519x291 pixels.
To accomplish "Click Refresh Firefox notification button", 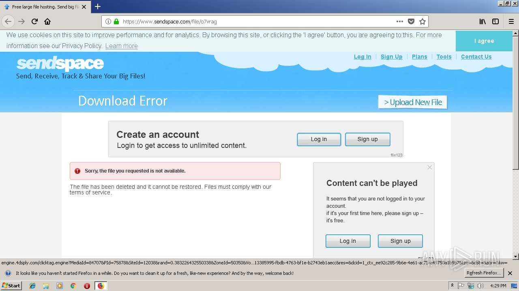I will point(484,273).
